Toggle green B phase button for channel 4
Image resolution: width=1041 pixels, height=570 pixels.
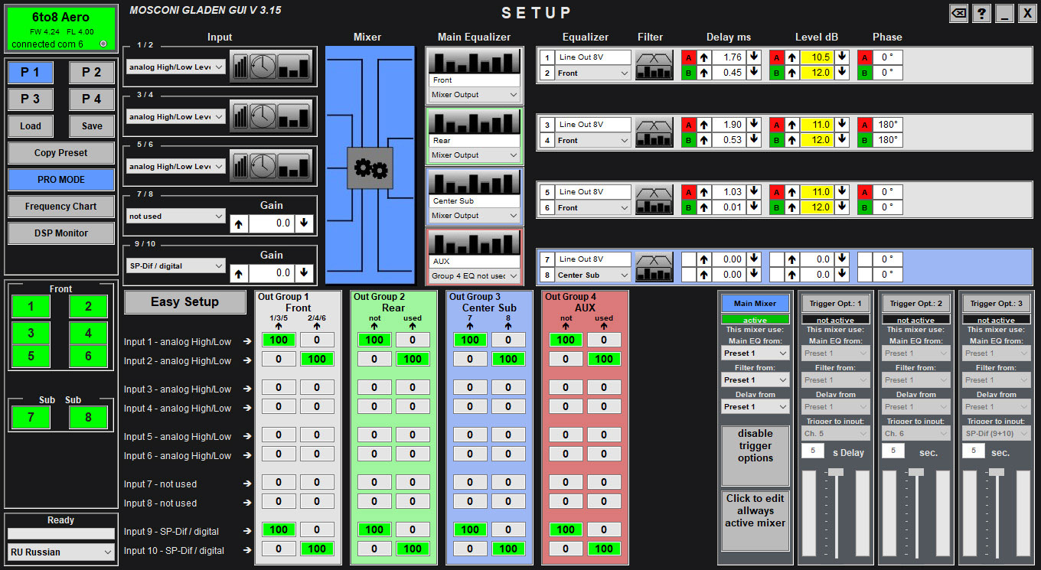click(864, 140)
